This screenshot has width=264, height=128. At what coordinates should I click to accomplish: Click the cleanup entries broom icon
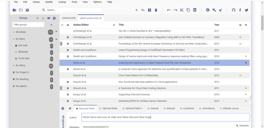[221, 10]
